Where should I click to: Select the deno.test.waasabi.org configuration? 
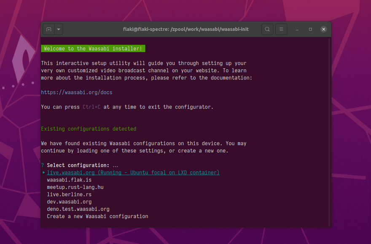tap(78, 209)
